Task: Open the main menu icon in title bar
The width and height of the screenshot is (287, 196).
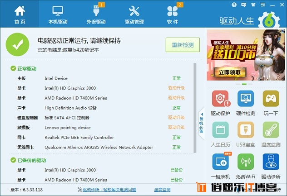Action: 263,5
